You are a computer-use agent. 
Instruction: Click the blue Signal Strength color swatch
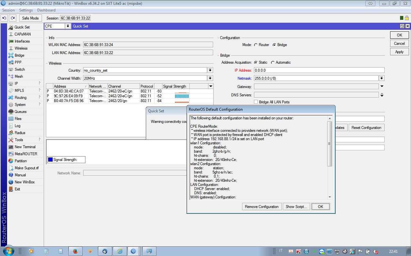point(50,160)
